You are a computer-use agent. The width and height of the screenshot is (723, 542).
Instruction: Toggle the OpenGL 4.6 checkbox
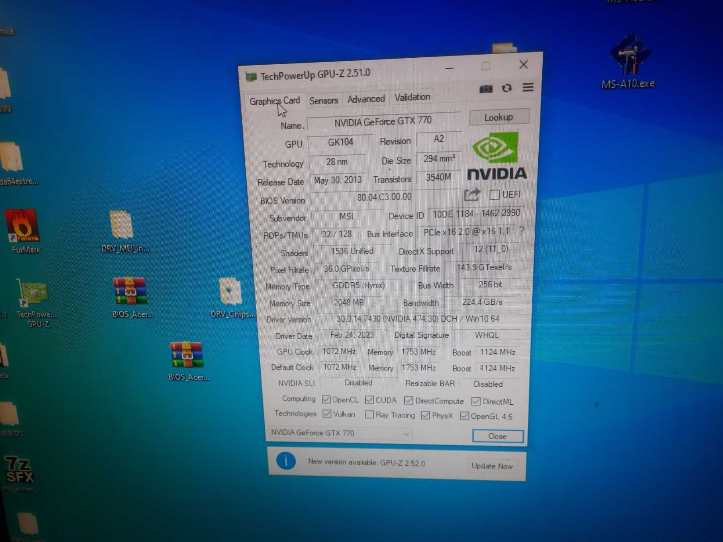point(464,416)
